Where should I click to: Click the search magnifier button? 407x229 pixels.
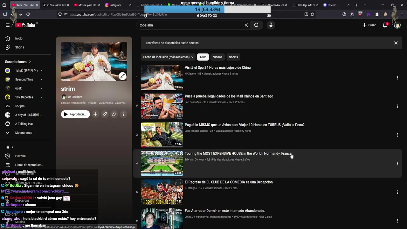click(256, 25)
